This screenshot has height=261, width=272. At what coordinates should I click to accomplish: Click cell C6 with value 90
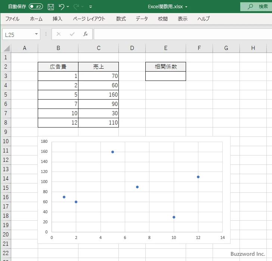[99, 104]
